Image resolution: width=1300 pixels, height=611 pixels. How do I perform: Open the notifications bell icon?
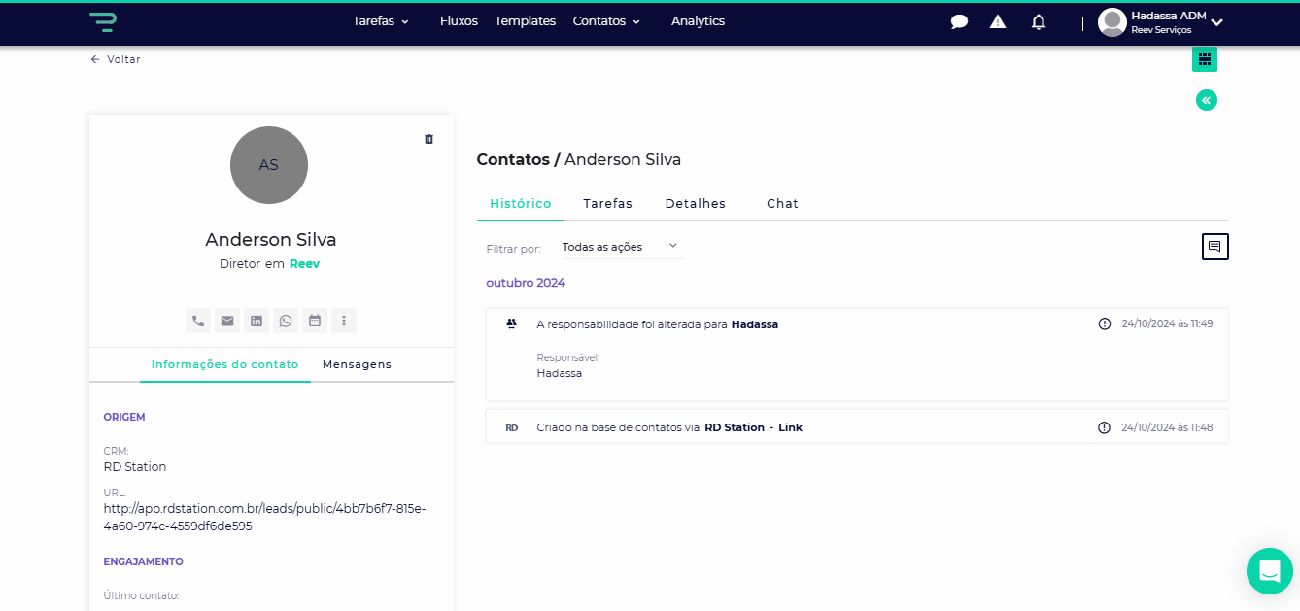pyautogui.click(x=1039, y=21)
